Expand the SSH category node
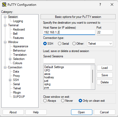This screenshot has width=118, height=117. 10,80
